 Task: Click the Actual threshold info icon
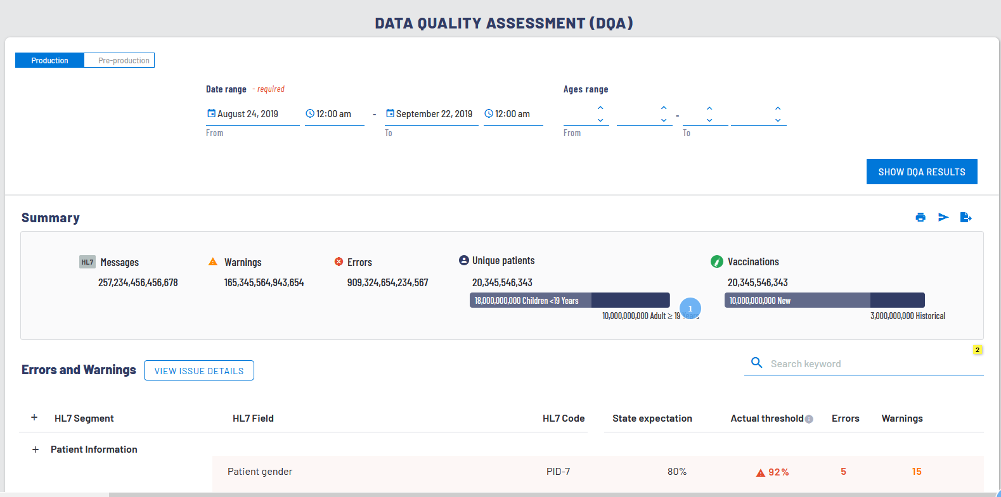(809, 419)
